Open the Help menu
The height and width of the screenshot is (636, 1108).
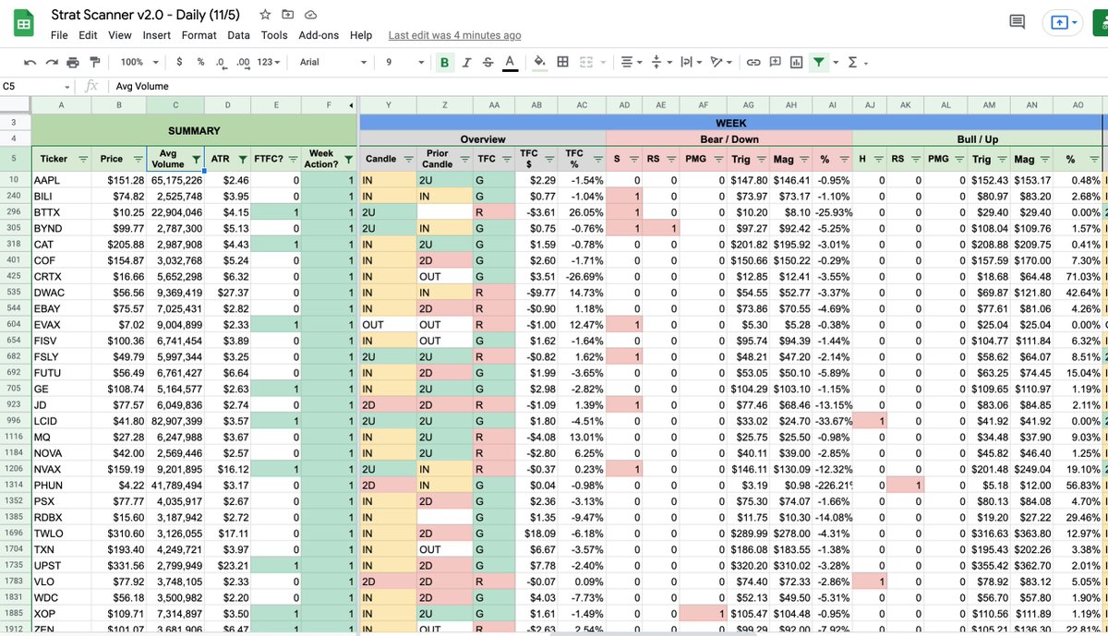[x=361, y=35]
